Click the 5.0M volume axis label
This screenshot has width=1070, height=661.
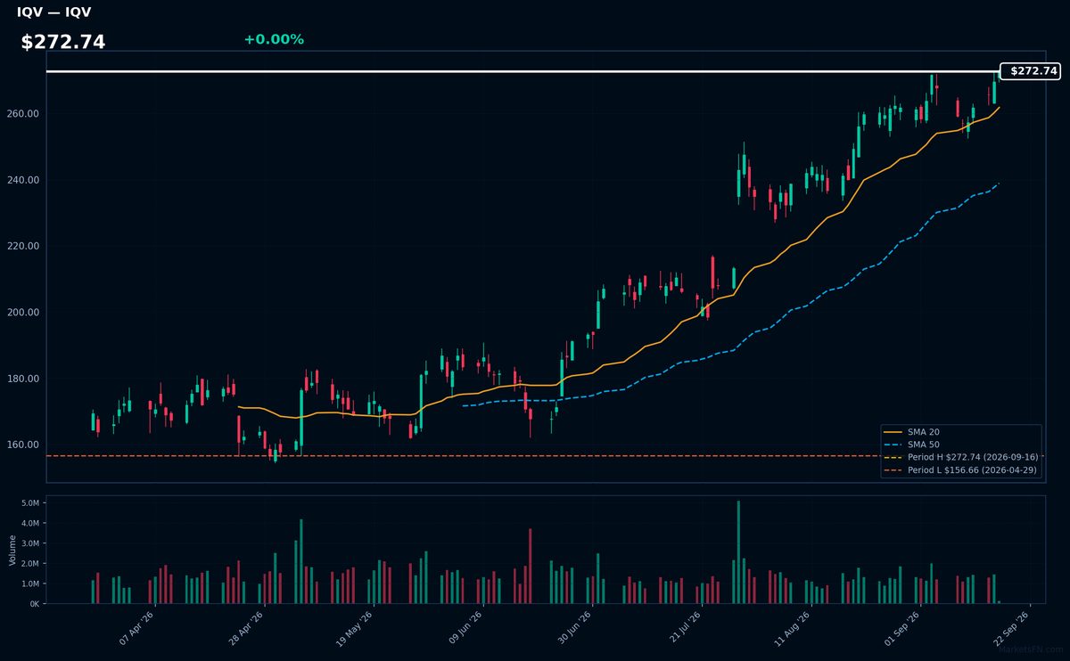point(32,503)
